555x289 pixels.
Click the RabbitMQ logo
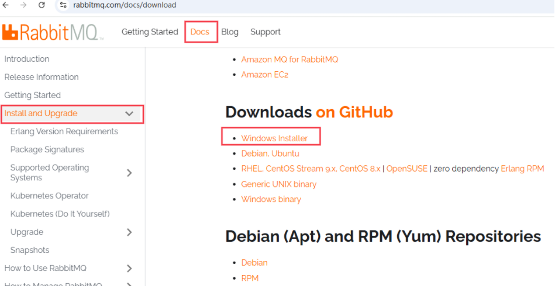53,32
